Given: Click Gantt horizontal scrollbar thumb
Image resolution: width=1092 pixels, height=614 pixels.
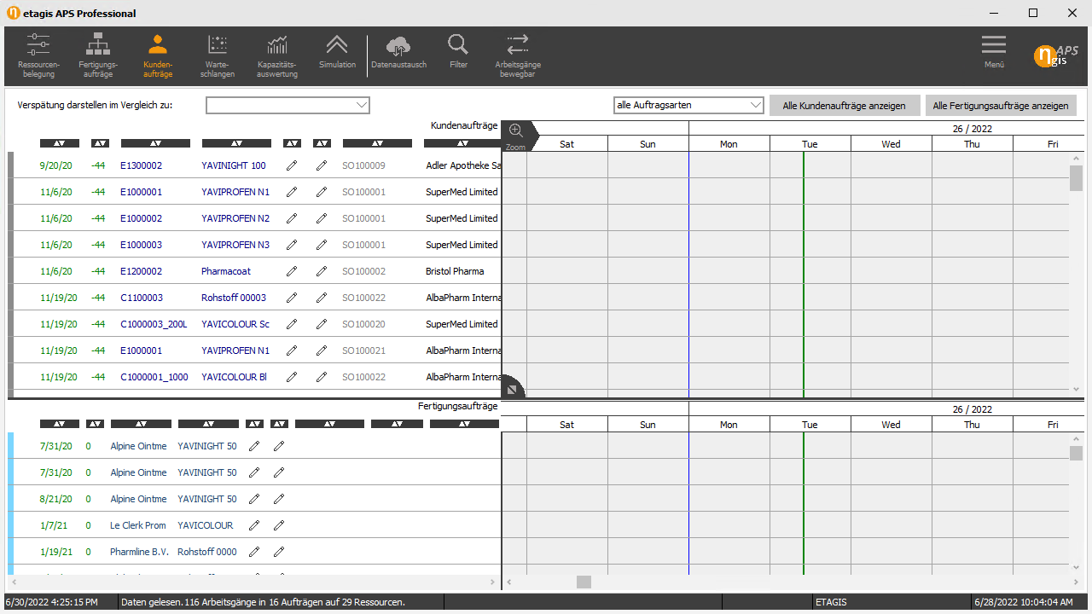Looking at the screenshot, I should [x=584, y=582].
